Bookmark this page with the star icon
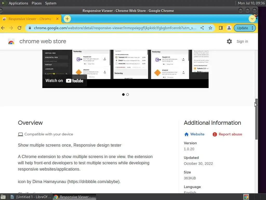The width and height of the screenshot is (266, 200). [x=210, y=28]
